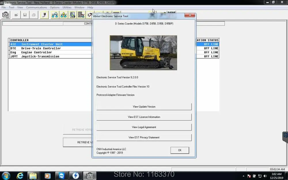Click OK in the About dialog

(x=180, y=150)
